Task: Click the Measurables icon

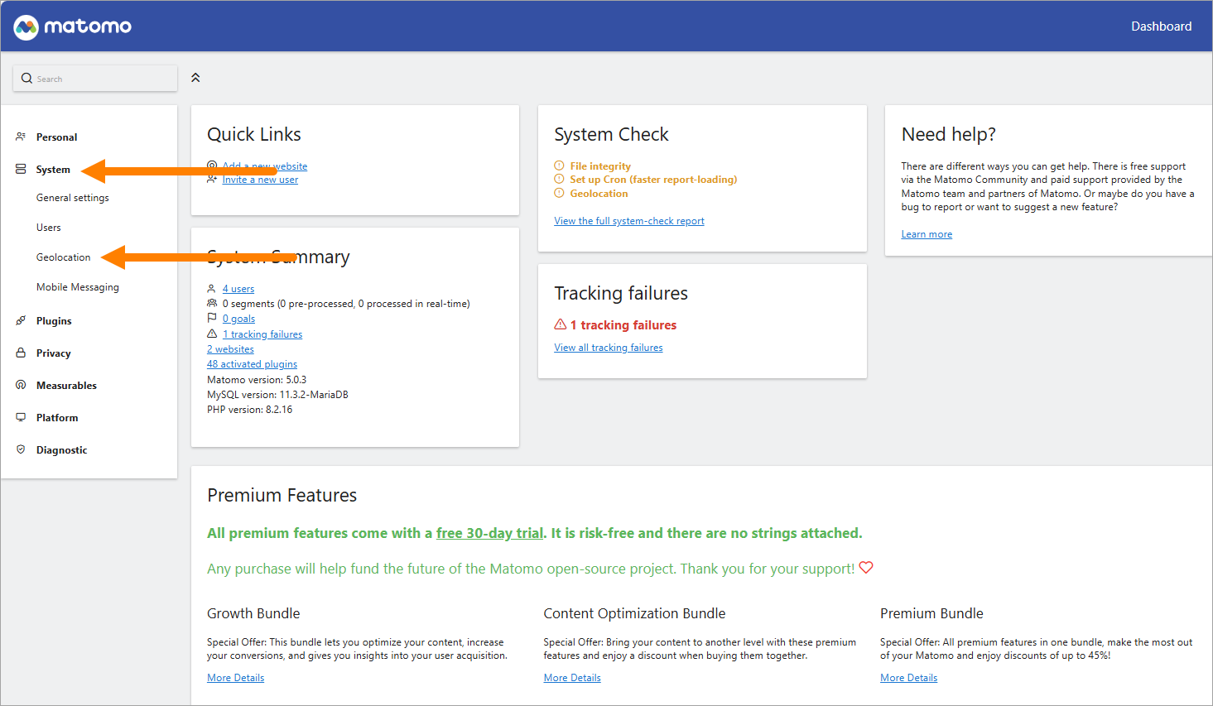Action: [21, 385]
